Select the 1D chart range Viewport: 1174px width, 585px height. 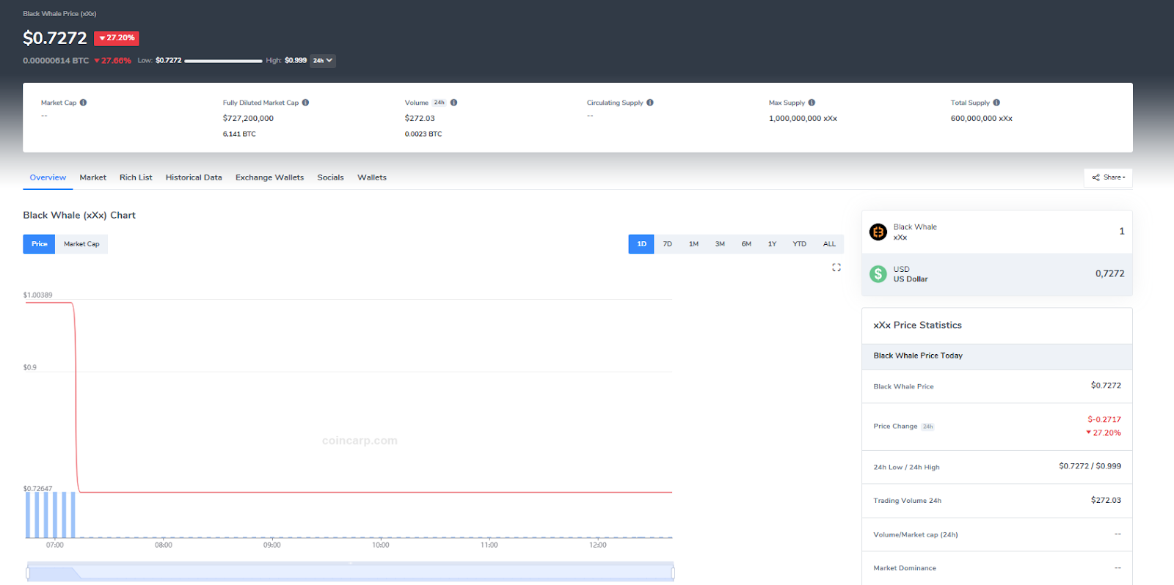pos(641,244)
